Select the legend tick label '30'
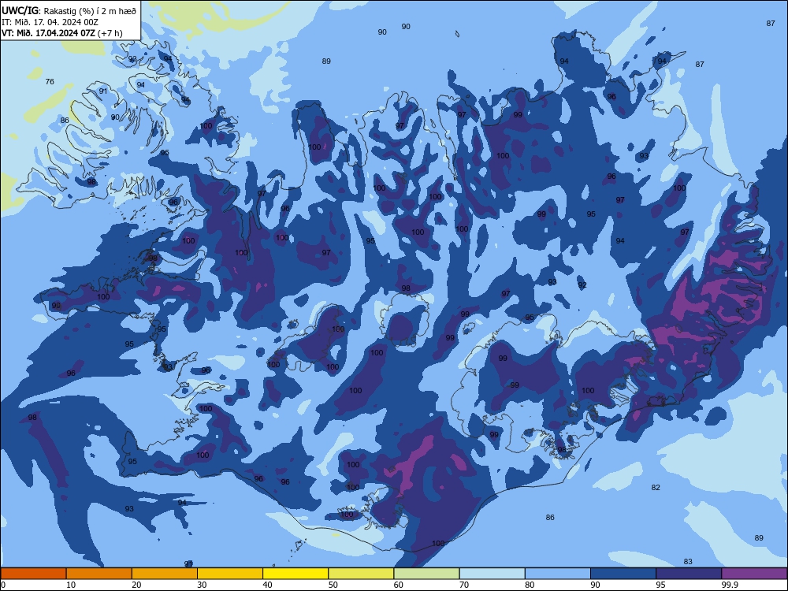The image size is (788, 591). pos(202,585)
